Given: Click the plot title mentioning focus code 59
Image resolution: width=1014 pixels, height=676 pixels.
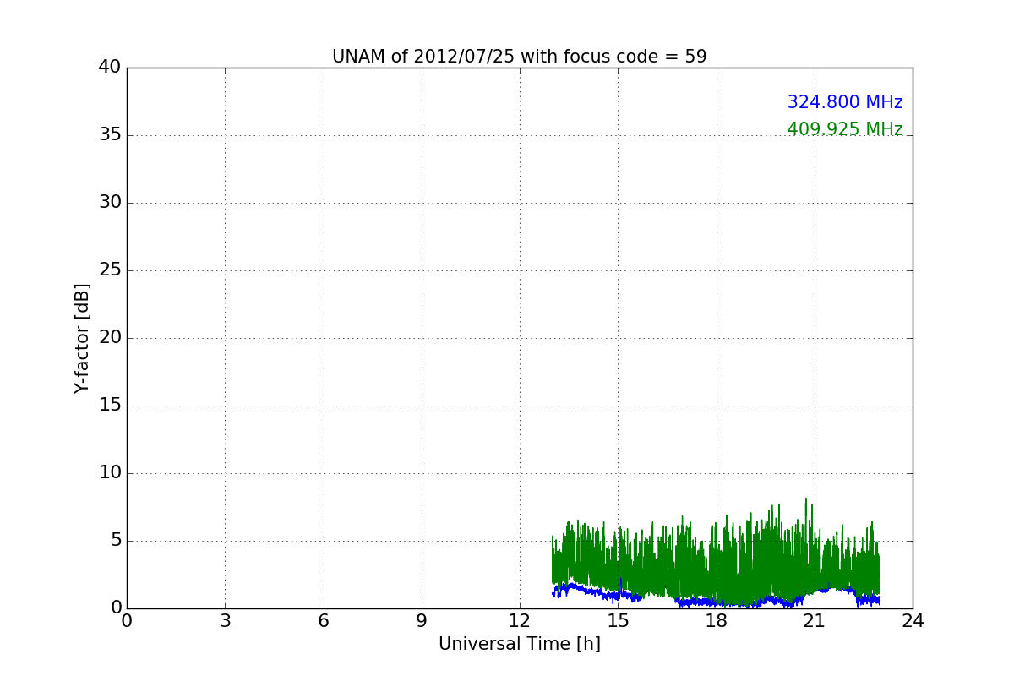Looking at the screenshot, I should click(x=519, y=57).
